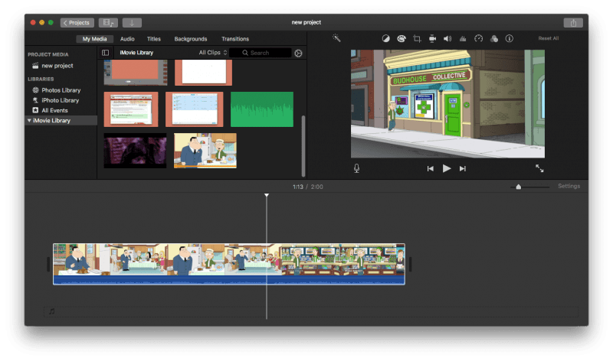613x361 pixels.
Task: Open the clip filter overlapping-circles tool
Action: tap(494, 38)
